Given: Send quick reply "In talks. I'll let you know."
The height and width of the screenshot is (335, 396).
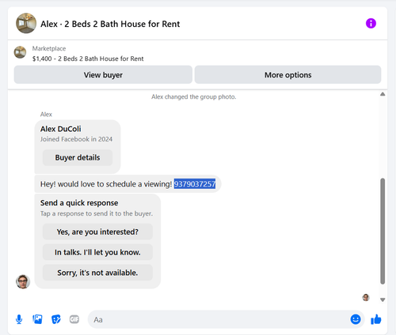Looking at the screenshot, I should (97, 252).
